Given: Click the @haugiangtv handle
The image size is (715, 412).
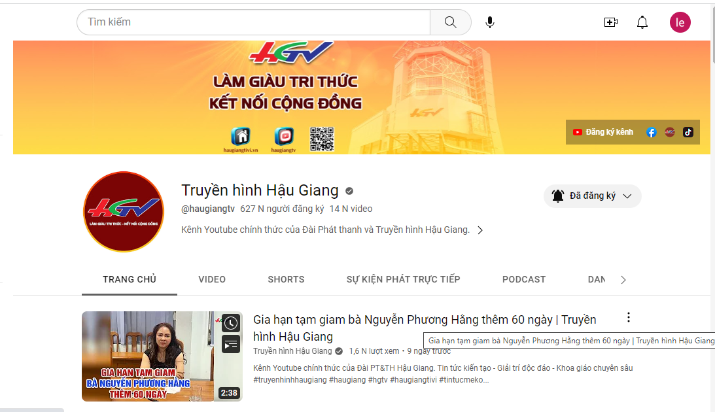Looking at the screenshot, I should pos(208,209).
